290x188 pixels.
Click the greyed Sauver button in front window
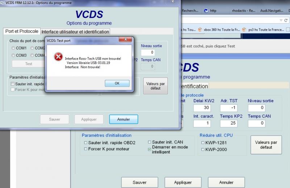click(x=55, y=119)
